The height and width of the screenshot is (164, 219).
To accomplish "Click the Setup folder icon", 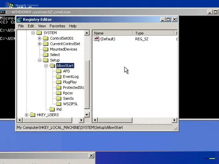I will tap(46, 60).
